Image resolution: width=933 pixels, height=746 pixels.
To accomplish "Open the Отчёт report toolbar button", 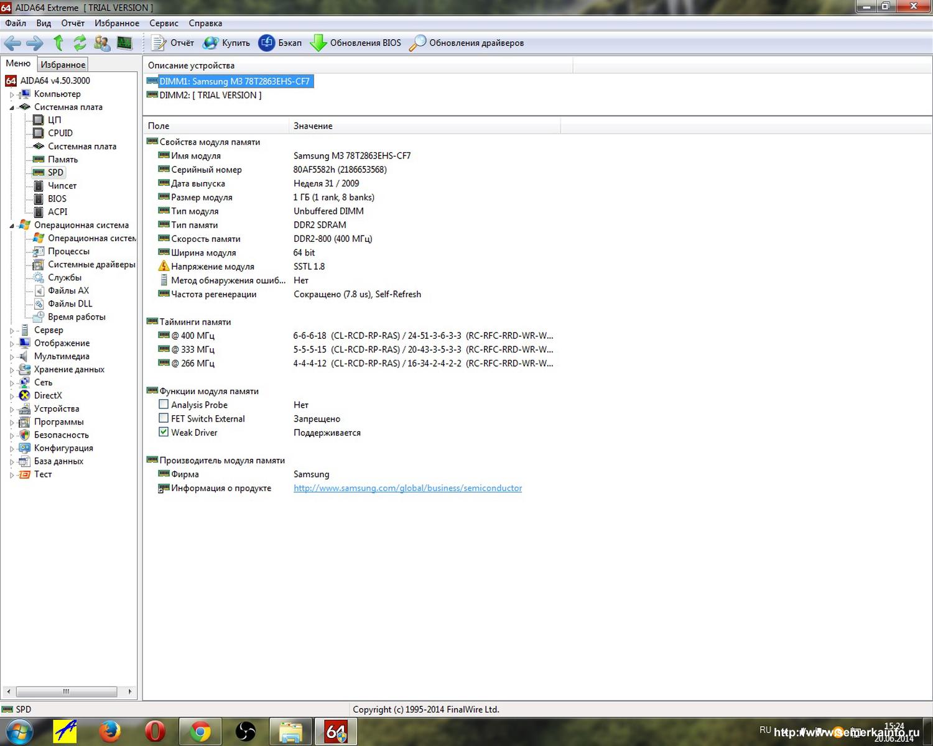I will click(x=173, y=43).
